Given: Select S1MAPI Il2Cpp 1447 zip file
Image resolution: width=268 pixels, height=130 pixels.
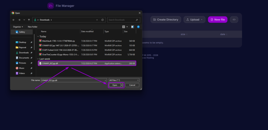Looking at the screenshot, I should (x=87, y=46).
